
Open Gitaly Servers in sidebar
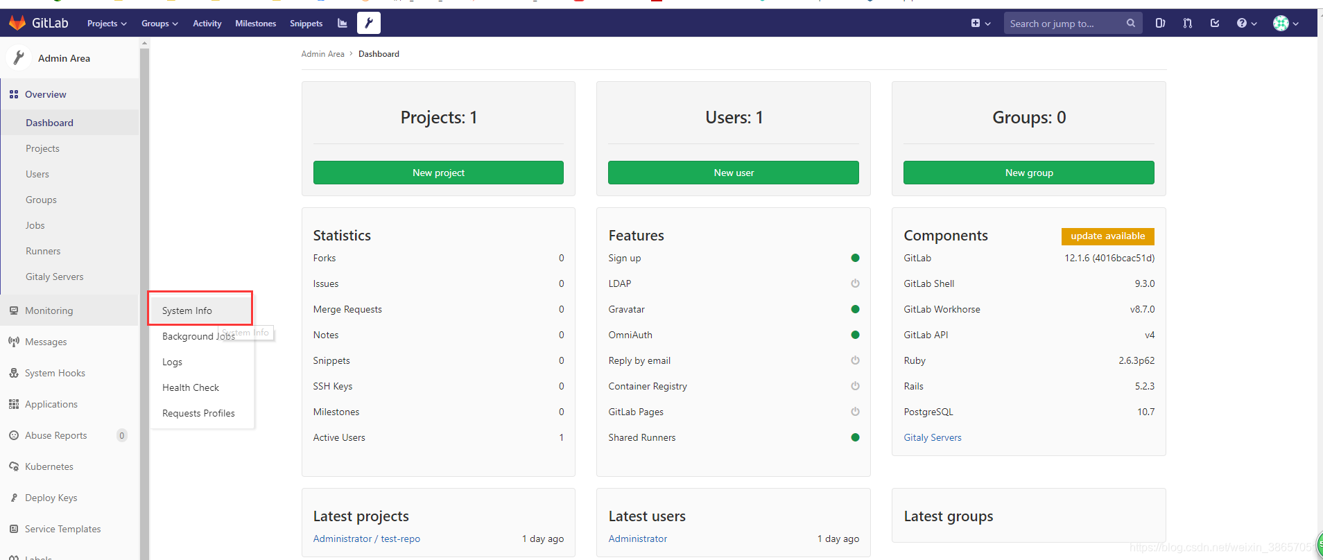(54, 277)
